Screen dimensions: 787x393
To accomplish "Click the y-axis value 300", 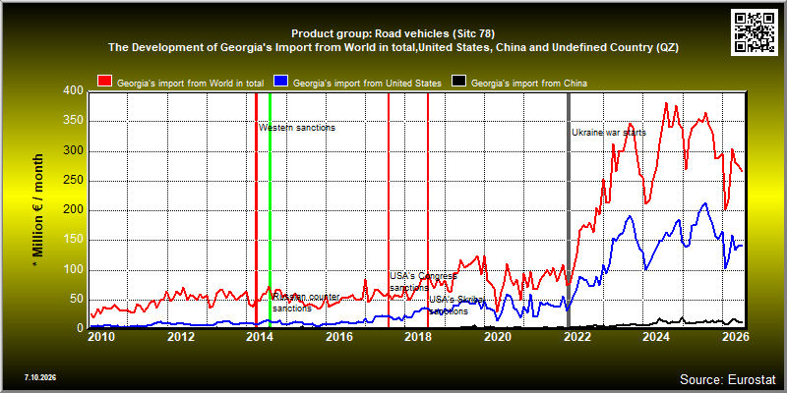I will pos(73,151).
